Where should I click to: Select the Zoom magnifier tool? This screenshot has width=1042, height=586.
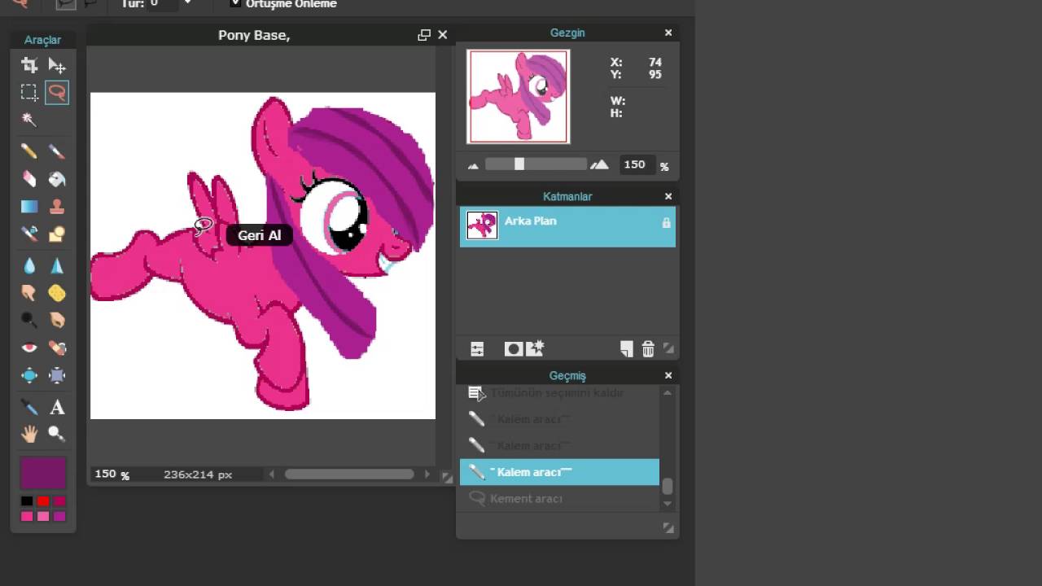point(57,434)
